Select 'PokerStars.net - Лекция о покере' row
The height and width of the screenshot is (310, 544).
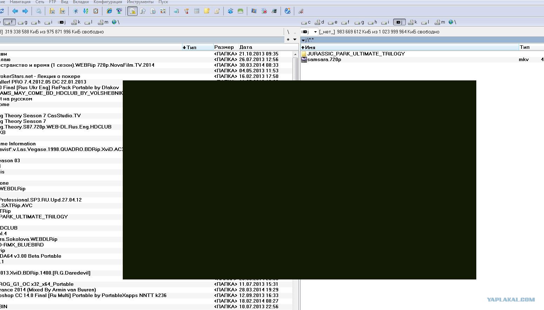pos(40,76)
